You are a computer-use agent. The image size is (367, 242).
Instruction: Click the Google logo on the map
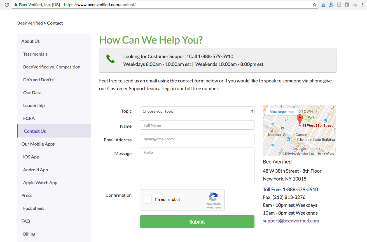click(x=299, y=149)
